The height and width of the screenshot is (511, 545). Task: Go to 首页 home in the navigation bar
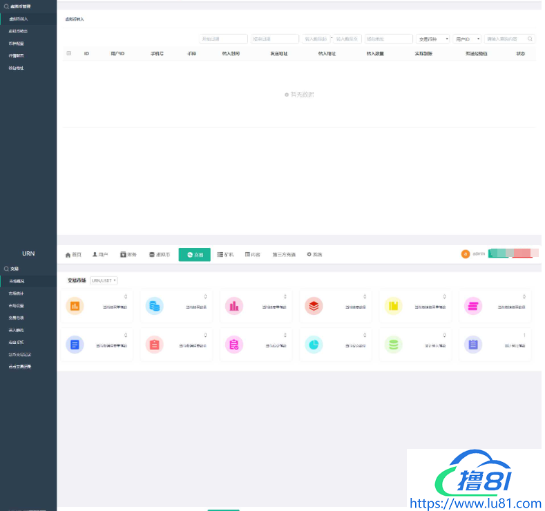(73, 255)
